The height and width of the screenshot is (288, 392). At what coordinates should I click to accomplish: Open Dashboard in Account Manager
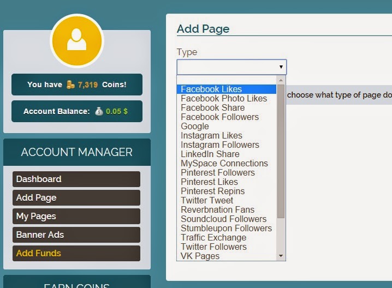point(76,179)
